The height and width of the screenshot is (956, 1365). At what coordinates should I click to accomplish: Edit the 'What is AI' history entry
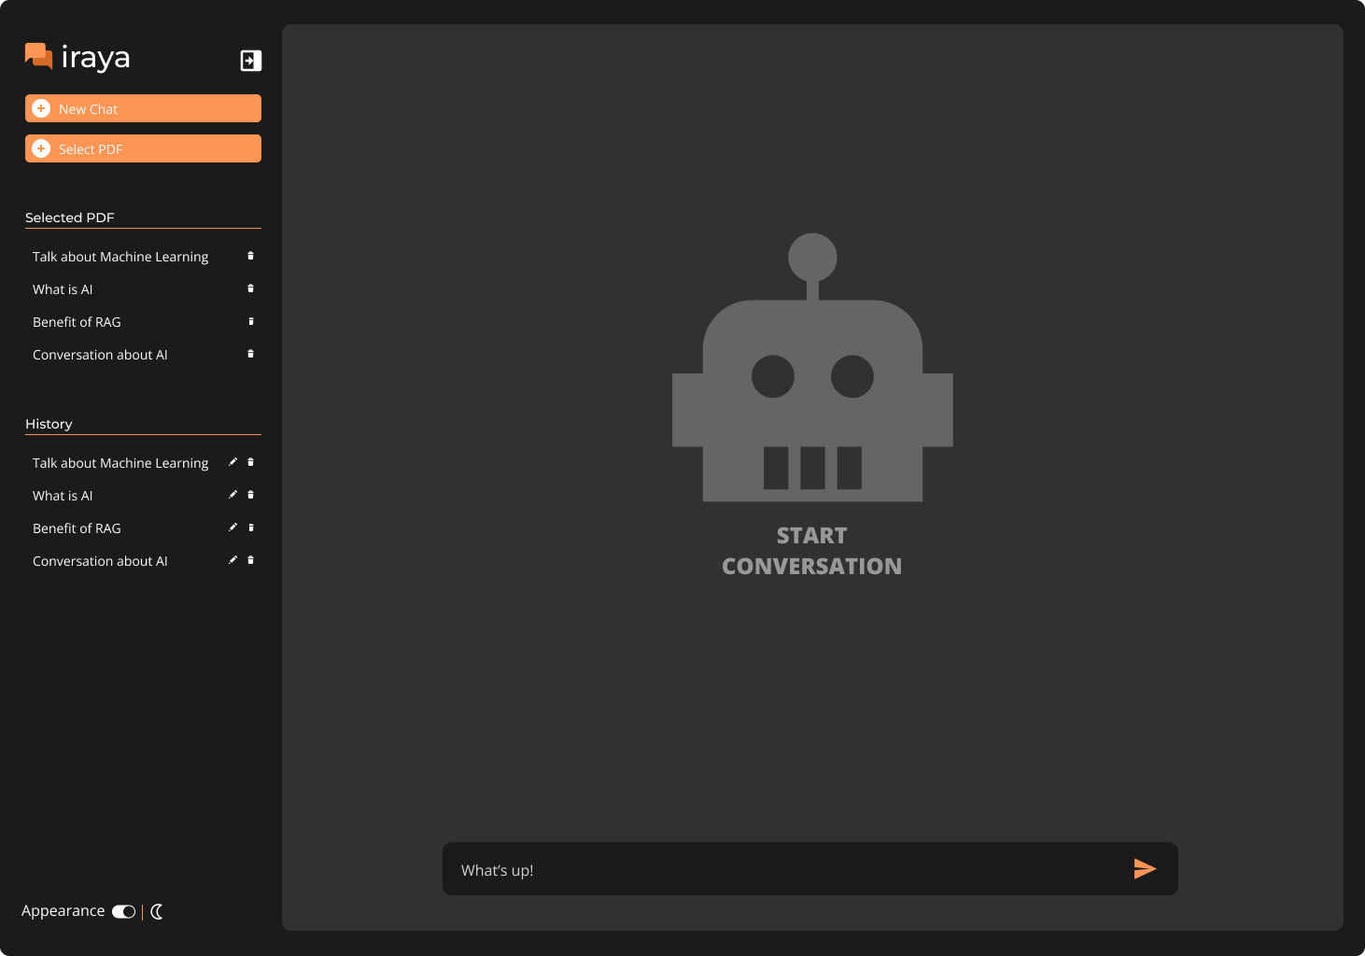click(232, 495)
